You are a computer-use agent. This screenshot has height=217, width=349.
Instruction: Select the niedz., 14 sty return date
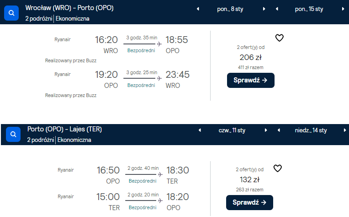point(311,130)
